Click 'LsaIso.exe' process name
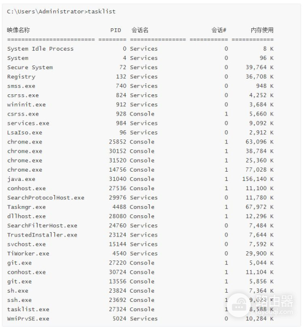Image resolution: width=303 pixels, height=327 pixels. tap(24, 132)
